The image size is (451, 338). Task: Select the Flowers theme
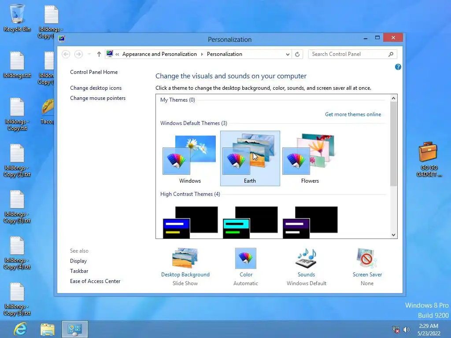click(x=310, y=158)
